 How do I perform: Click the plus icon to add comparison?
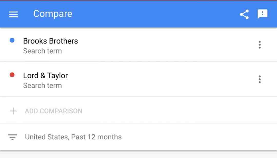pos(13,111)
